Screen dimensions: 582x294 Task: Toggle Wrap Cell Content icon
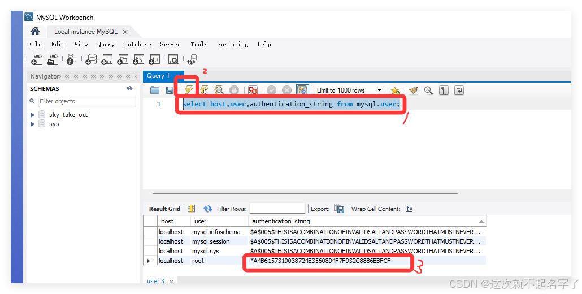pos(410,209)
